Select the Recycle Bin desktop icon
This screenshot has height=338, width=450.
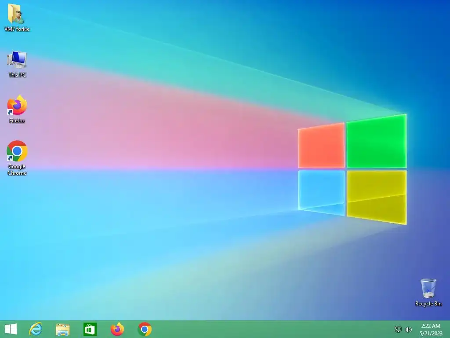(428, 288)
